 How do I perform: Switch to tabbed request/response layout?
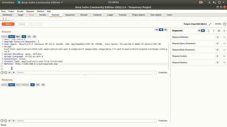(166, 30)
